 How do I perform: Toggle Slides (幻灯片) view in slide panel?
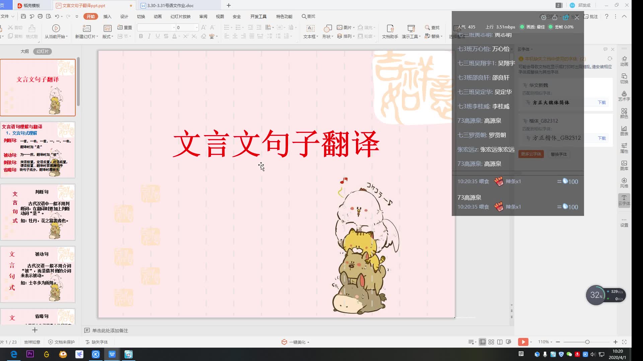(43, 51)
